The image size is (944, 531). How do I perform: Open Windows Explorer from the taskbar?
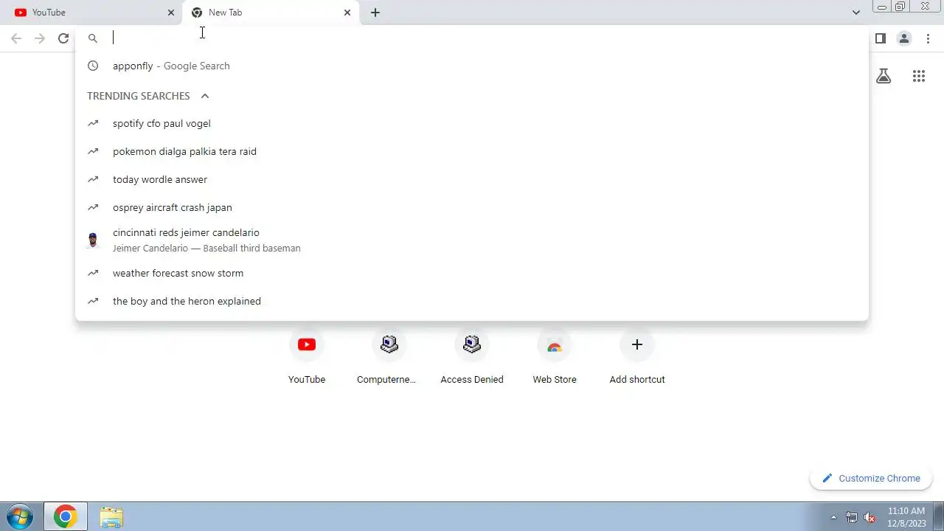111,517
